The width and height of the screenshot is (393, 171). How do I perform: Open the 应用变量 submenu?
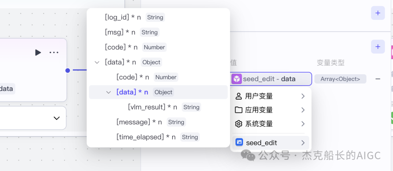click(x=271, y=110)
